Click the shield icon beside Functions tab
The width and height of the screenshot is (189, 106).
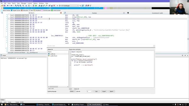click(128, 13)
